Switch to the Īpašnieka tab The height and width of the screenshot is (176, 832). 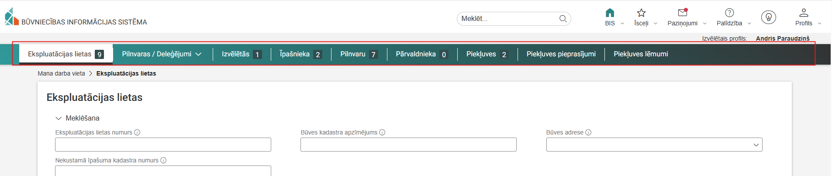coord(300,54)
